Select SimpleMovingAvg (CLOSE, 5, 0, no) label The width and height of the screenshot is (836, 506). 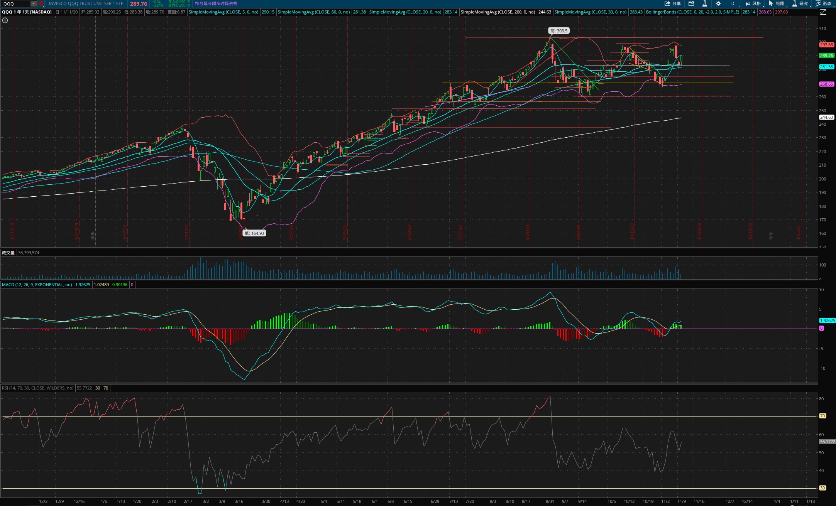coord(223,12)
